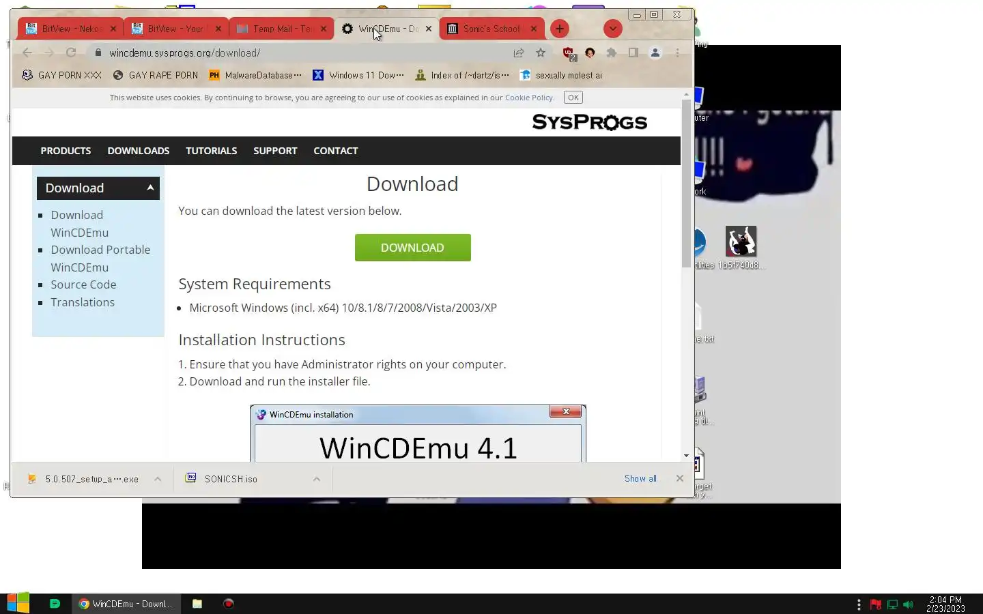Screen dimensions: 983x614
Task: Open the Windows 11 Dow... bookmark
Action: 358,75
